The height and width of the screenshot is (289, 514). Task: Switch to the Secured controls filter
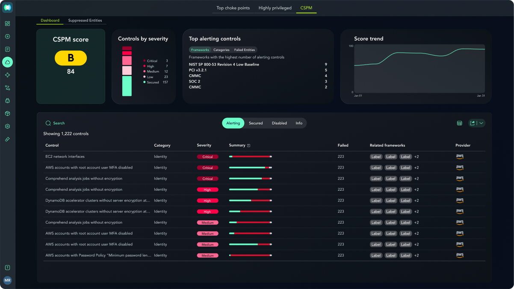pyautogui.click(x=256, y=123)
